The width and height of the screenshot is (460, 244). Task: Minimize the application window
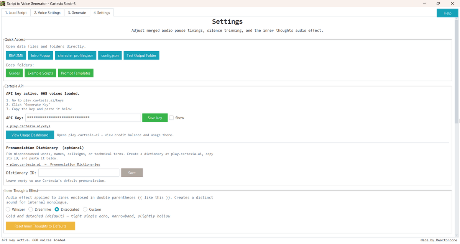tap(425, 3)
